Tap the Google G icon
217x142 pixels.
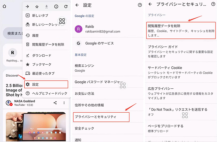78,43
